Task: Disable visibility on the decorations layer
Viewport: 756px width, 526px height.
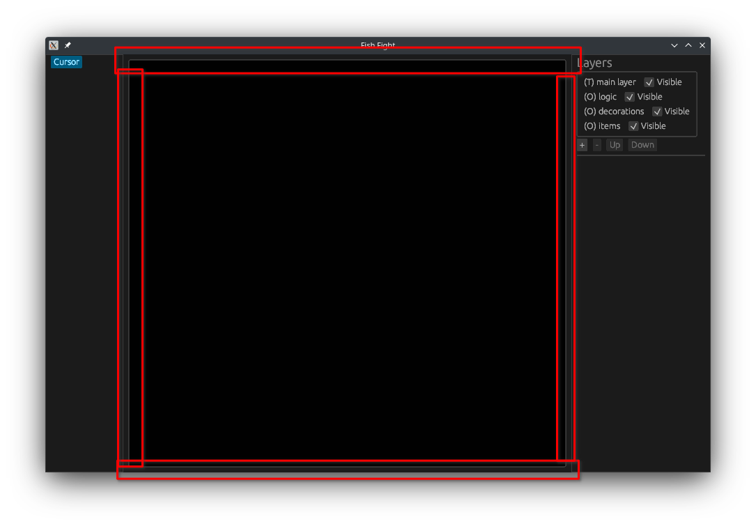Action: (656, 111)
